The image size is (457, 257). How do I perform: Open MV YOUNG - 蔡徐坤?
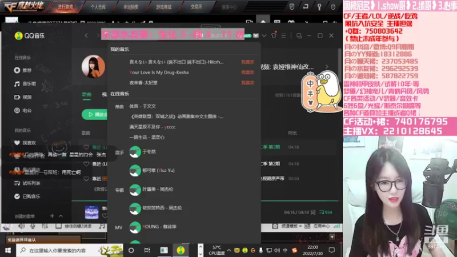[153, 227]
